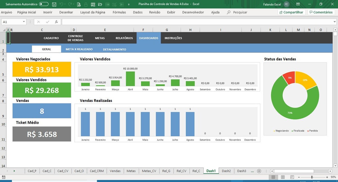This screenshot has height=182, width=338.
Task: Toggle the Salvamento Automático switch
Action: pyautogui.click(x=44, y=4)
